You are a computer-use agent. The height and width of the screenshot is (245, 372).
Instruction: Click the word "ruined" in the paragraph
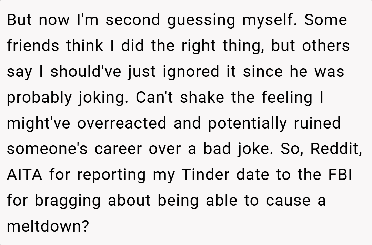click(317, 123)
